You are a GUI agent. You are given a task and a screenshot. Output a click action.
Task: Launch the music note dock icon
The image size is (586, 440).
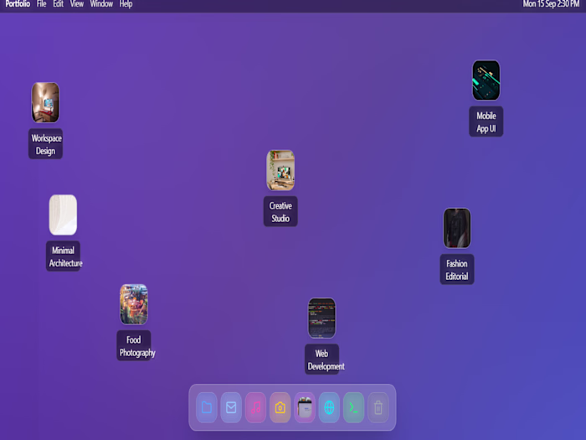click(255, 407)
